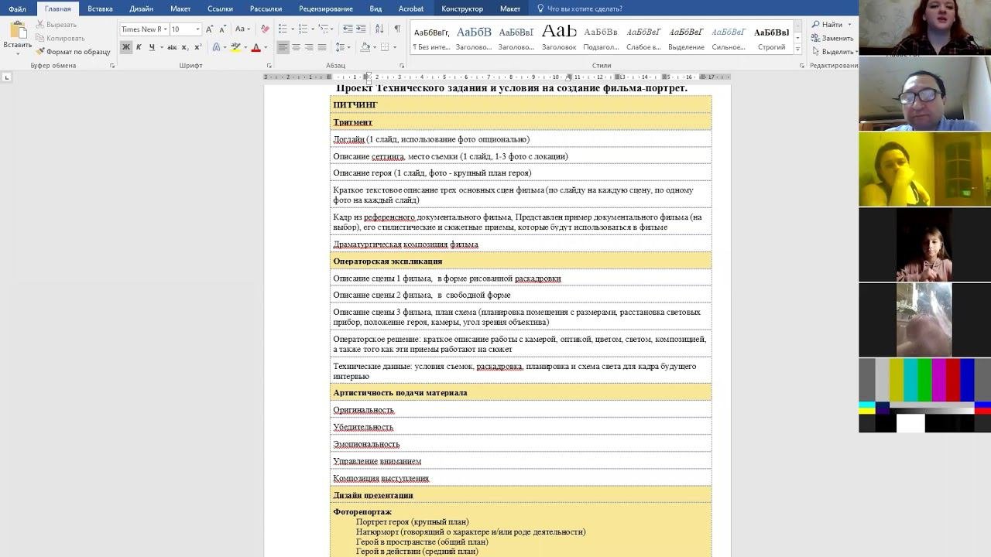Image resolution: width=991 pixels, height=557 pixels.
Task: Click the Find (Найти) magnifier button
Action: [827, 25]
